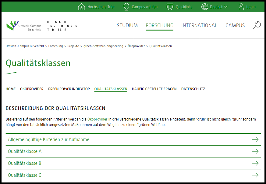Screen dimensions: 266x184
Task: Click the globe language icon
Action: click(205, 7)
